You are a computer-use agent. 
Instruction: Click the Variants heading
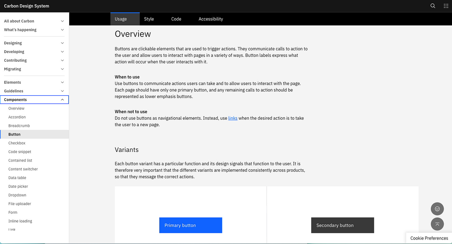coord(127,150)
